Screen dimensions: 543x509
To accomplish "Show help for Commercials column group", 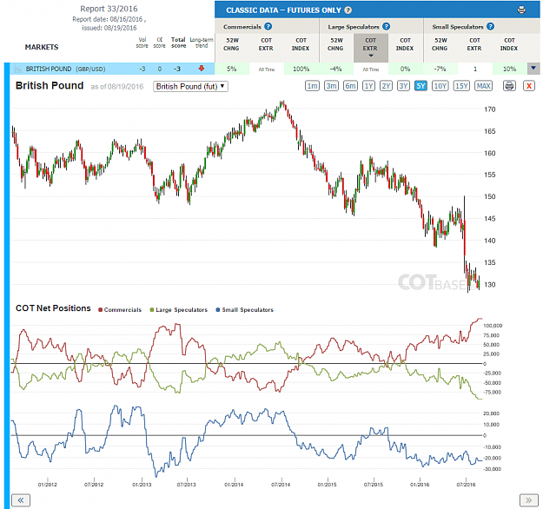I will (268, 26).
